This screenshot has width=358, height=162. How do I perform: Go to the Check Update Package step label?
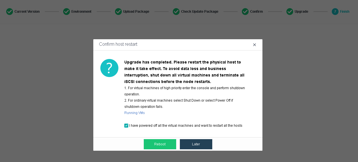(x=200, y=12)
